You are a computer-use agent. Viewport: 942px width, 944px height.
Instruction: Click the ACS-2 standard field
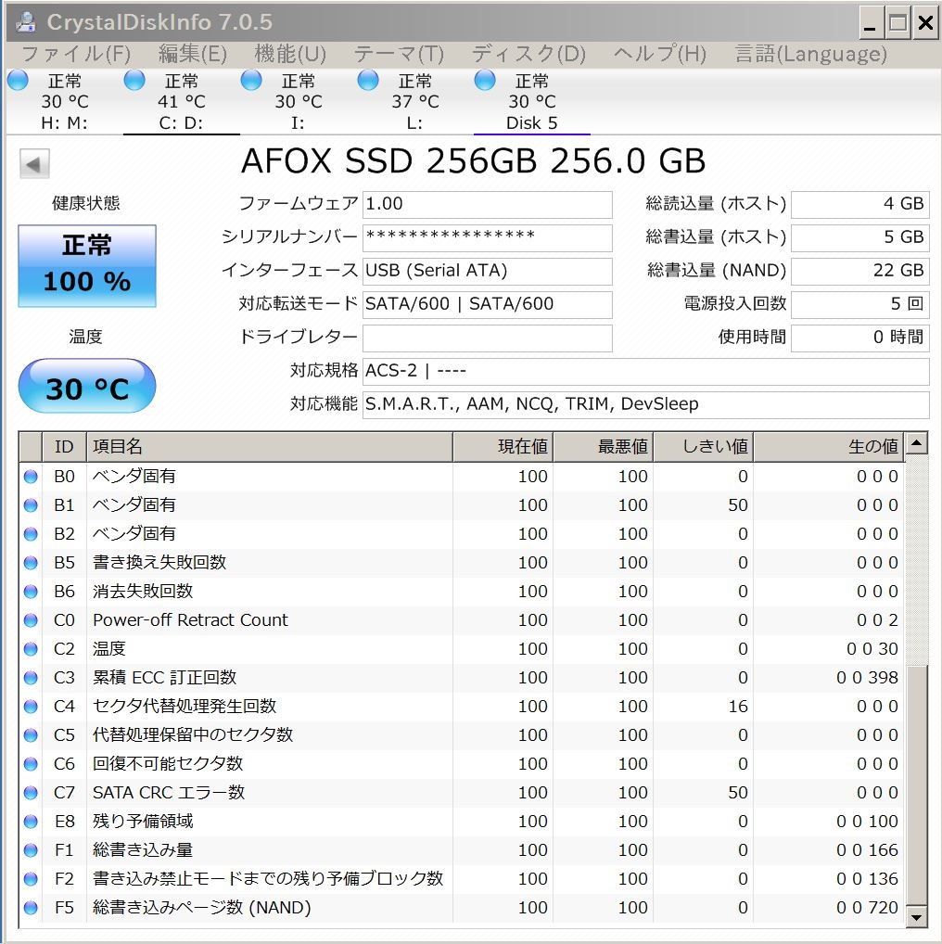(646, 372)
